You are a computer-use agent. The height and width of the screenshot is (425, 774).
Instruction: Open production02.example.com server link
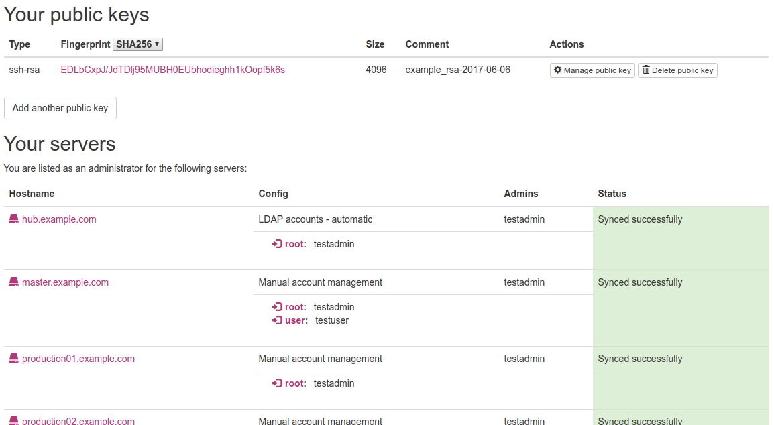coord(78,421)
